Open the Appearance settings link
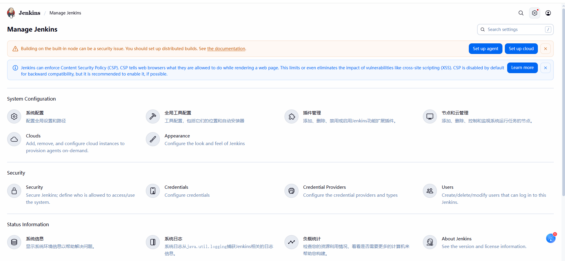 [177, 136]
